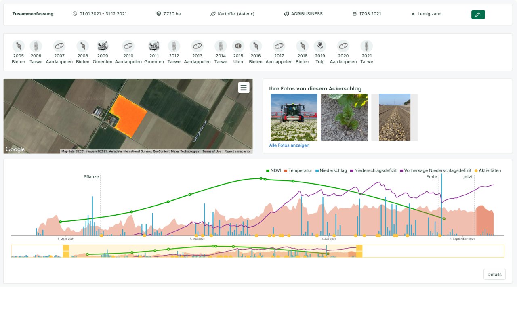The image size is (517, 323).
Task: Open the Terms of Use map link
Action: point(212,151)
